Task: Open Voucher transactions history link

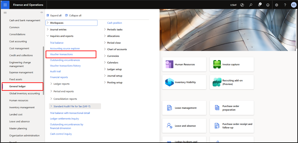Action: coord(65,66)
